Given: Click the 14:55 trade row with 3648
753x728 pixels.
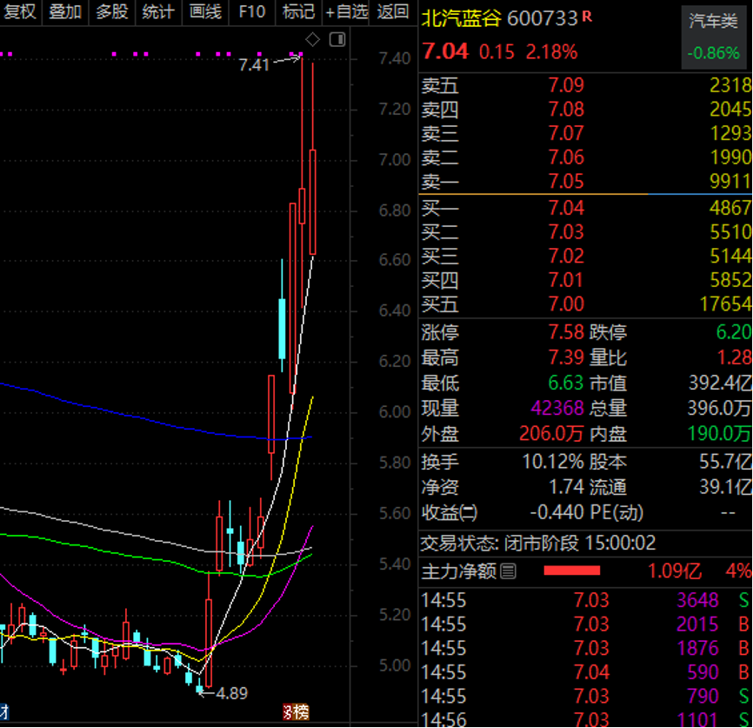Looking at the screenshot, I should click(585, 600).
